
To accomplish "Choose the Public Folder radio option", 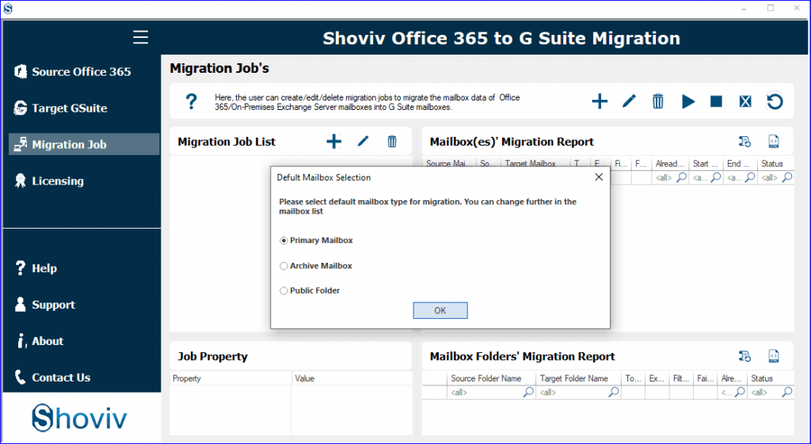I will tap(284, 291).
